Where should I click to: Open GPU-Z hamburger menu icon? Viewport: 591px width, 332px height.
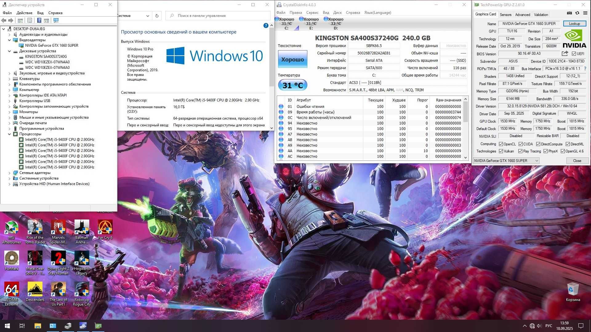pos(585,13)
